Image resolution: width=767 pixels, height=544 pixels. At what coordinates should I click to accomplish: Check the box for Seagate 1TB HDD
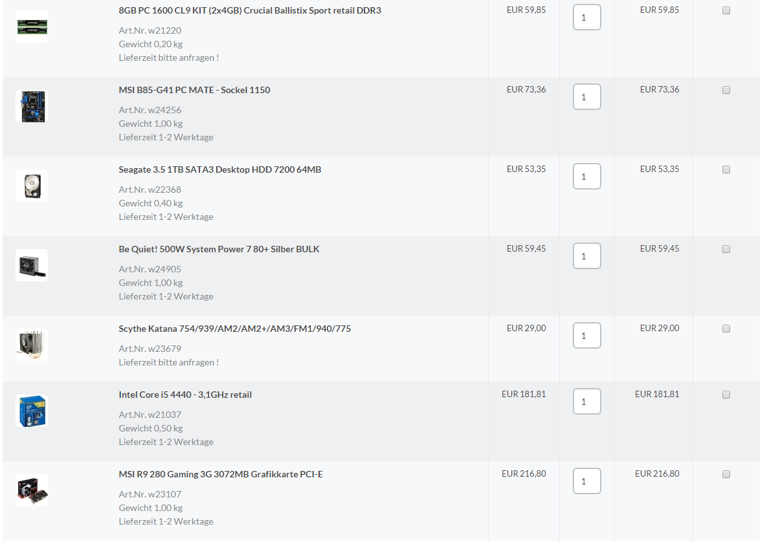click(726, 169)
